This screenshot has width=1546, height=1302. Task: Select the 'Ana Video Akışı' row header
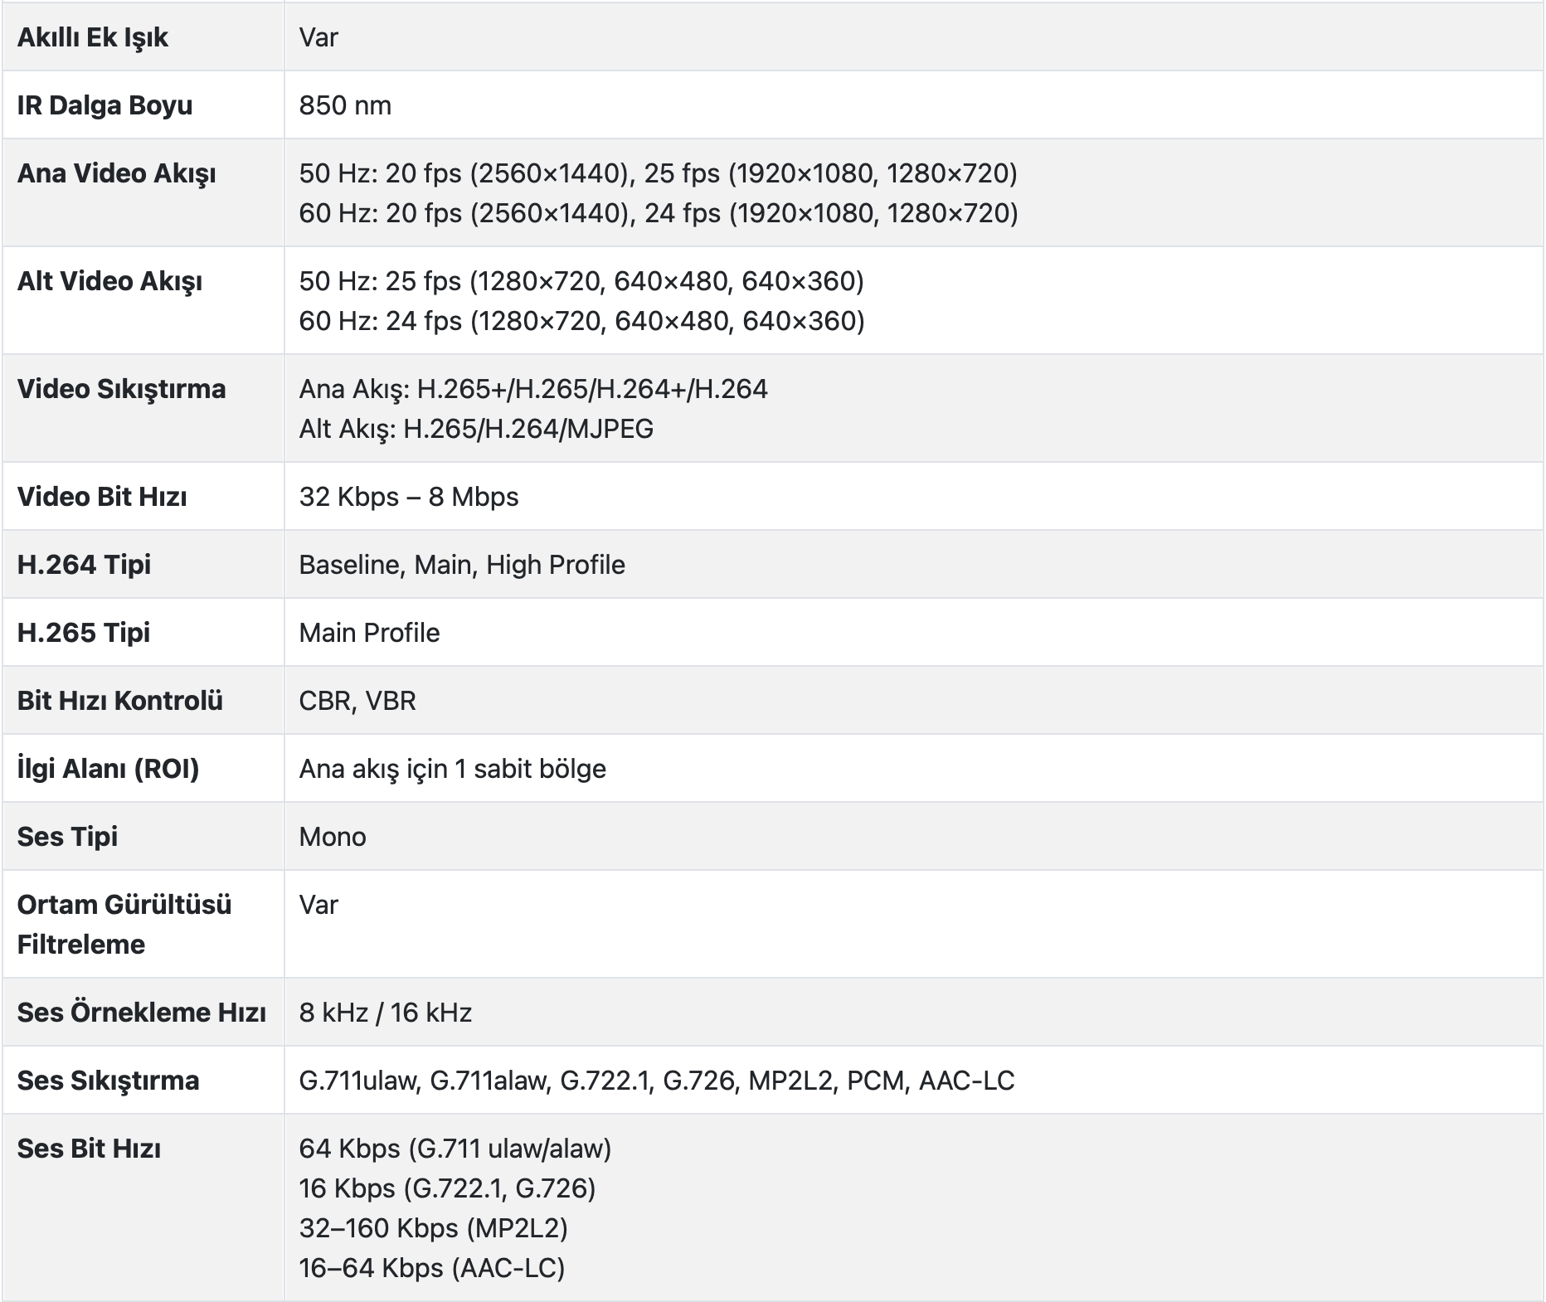(116, 173)
